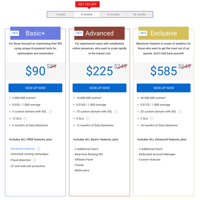
Task: Click help icon beside 20 custom domain SSL
Action: [x=180, y=112]
